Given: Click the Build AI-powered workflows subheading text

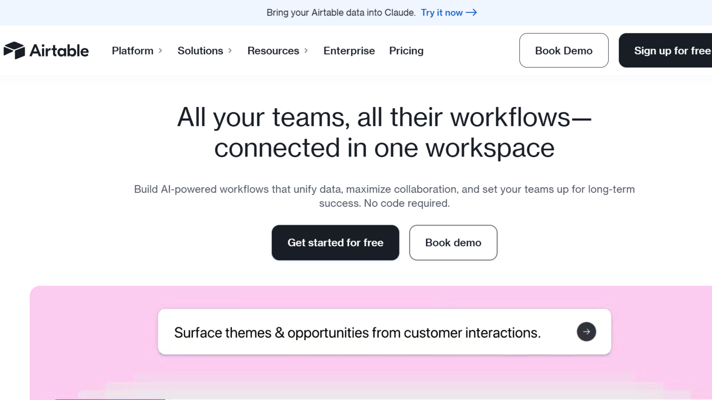Looking at the screenshot, I should tap(384, 196).
